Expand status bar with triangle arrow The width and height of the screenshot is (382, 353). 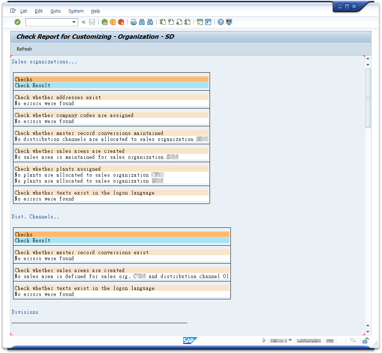[x=264, y=340]
